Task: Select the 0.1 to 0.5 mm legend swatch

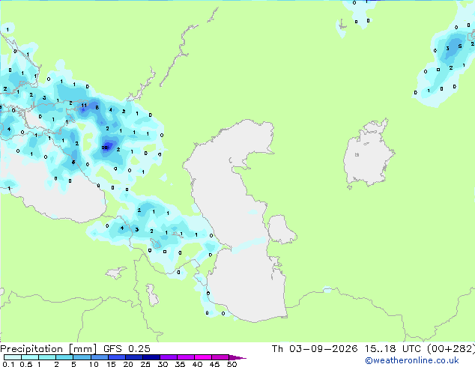Action: [13, 357]
